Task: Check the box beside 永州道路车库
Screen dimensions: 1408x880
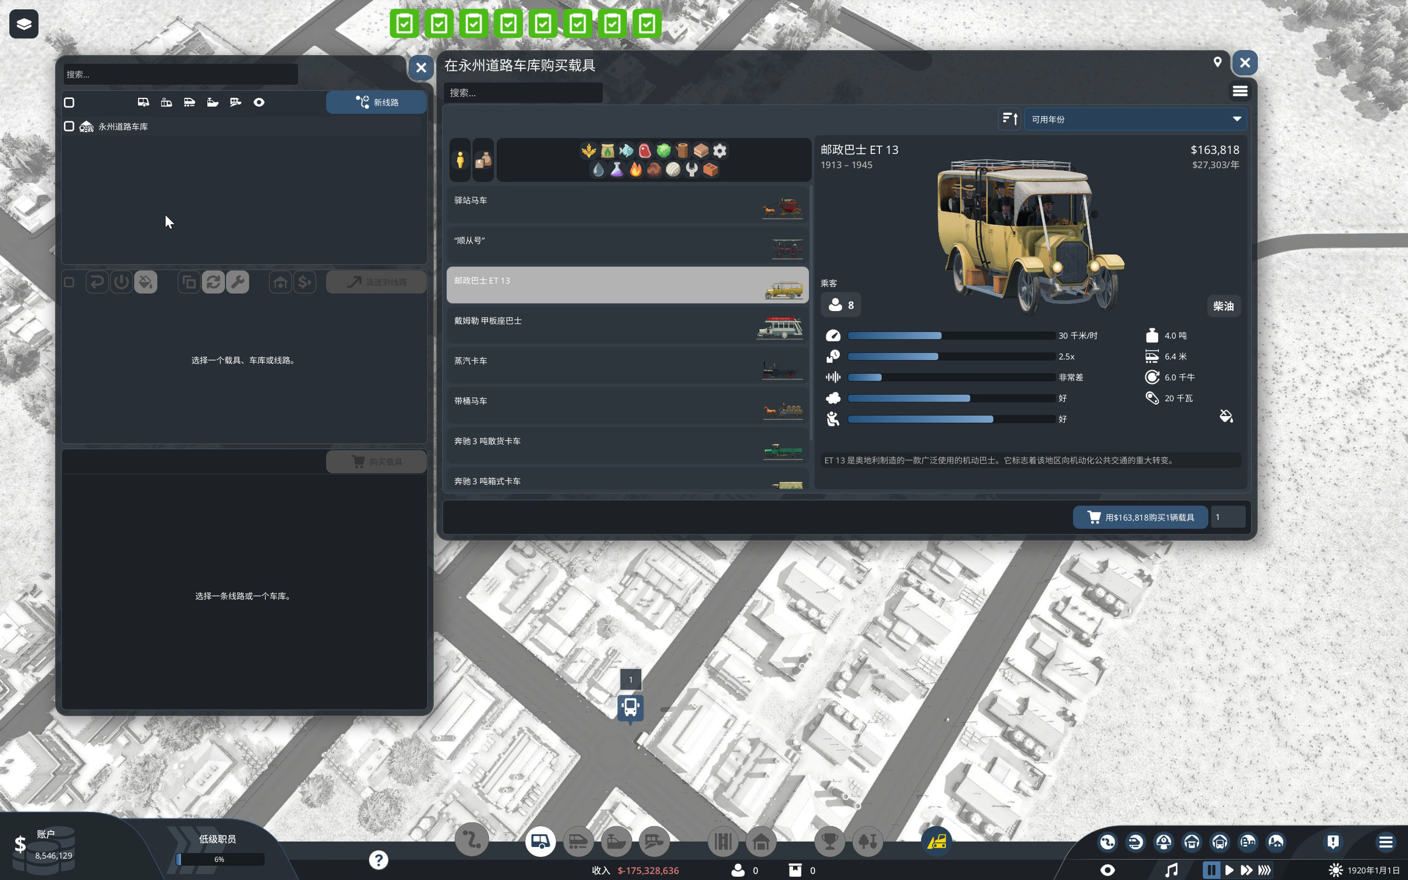Action: coord(69,126)
